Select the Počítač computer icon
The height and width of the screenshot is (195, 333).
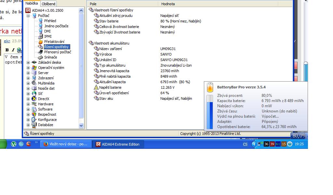coord(34,16)
